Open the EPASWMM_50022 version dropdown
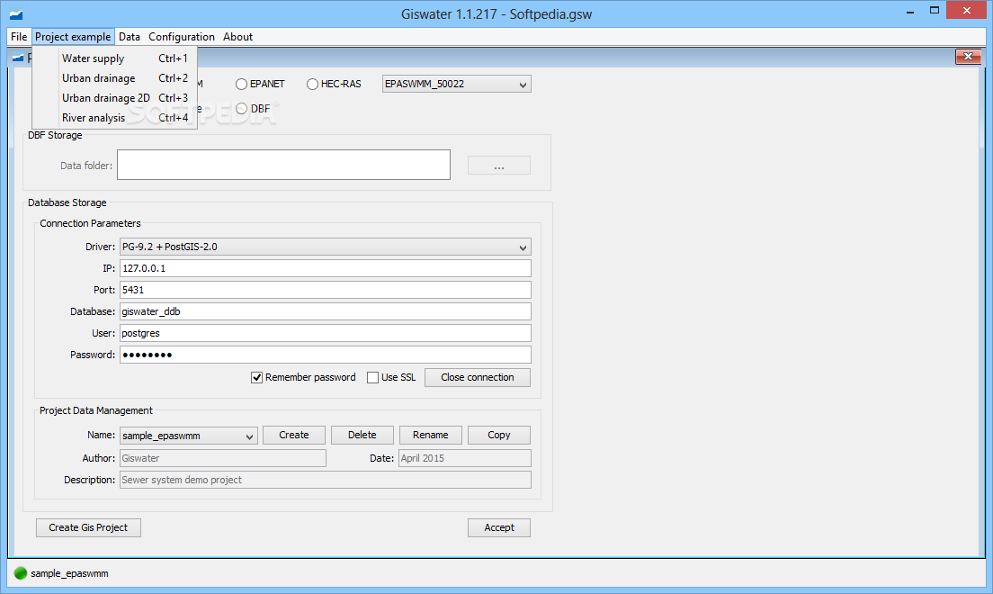Screen dimensions: 993x594 point(457,84)
